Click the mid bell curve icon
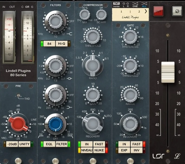Viewport: 185px width, 164px height. tap(69, 78)
